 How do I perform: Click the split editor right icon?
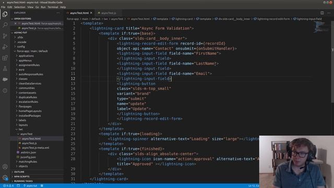click(322, 13)
